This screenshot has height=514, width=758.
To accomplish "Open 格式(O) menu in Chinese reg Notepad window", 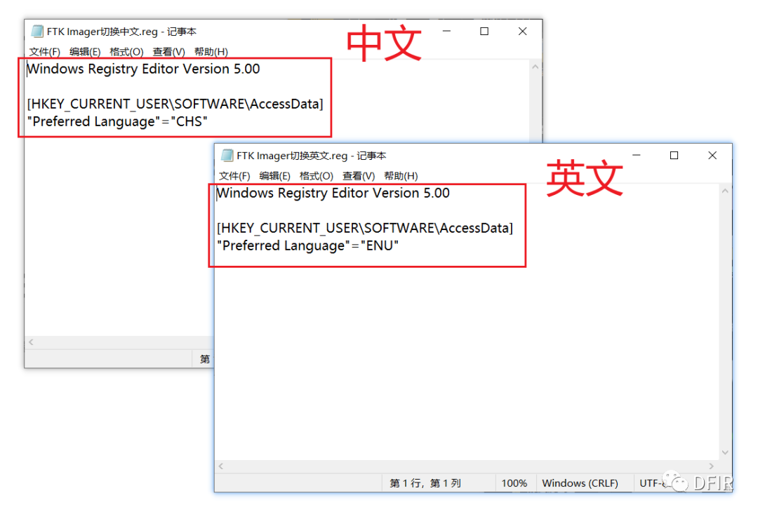I will click(x=126, y=52).
